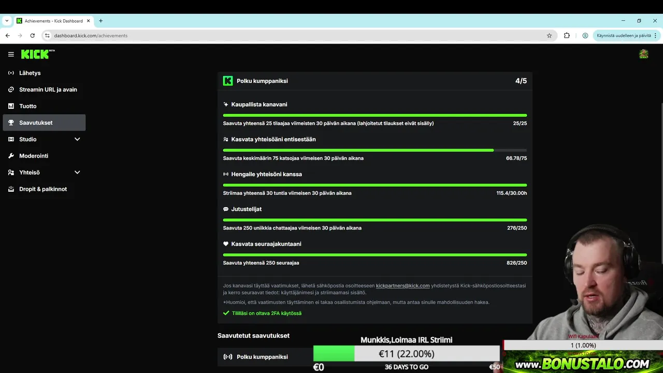Click the broadcast icon in the Saavutetut saavutukset row
The width and height of the screenshot is (663, 373).
coord(228,357)
